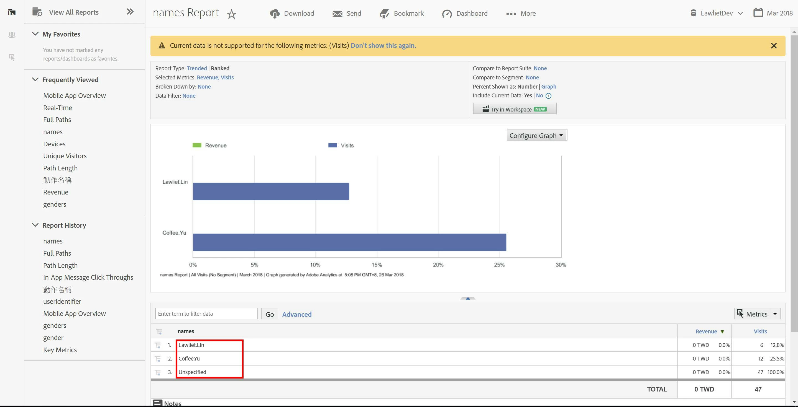Collapse the Frequently Viewed section

[x=35, y=80]
